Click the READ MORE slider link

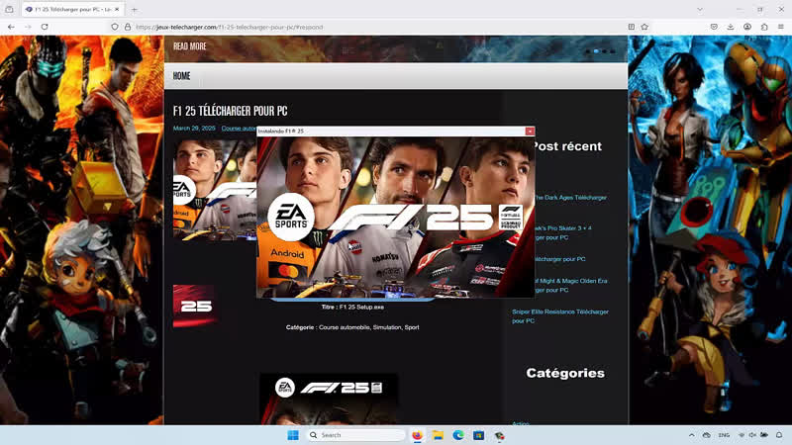[190, 46]
